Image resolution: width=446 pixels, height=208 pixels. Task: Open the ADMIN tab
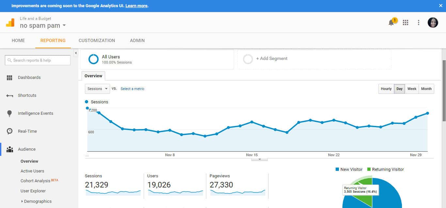137,41
